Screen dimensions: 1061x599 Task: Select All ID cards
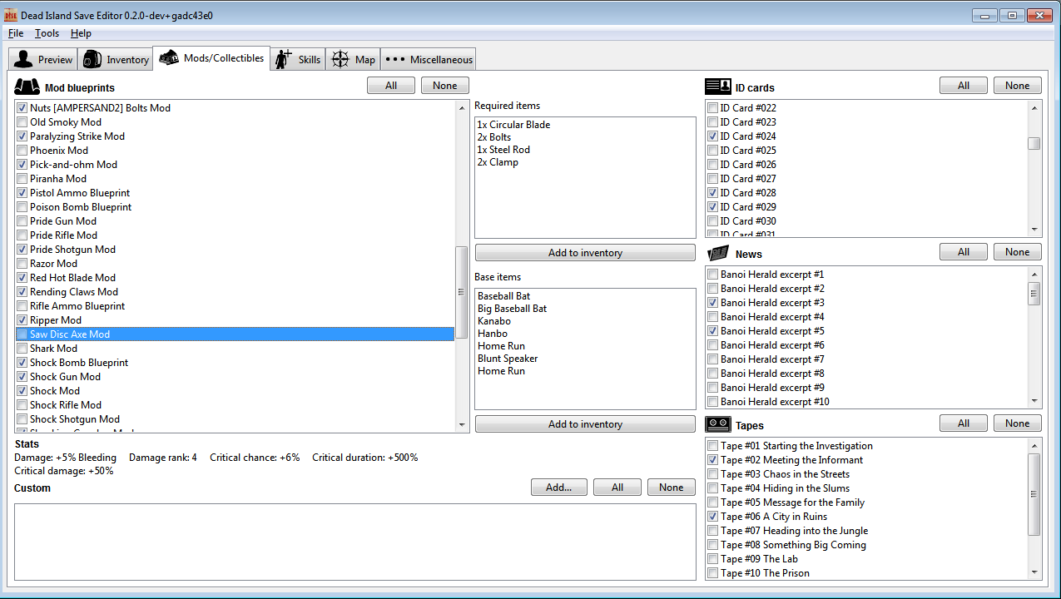pyautogui.click(x=964, y=86)
